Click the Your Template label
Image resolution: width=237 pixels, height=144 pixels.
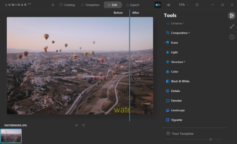(x=182, y=134)
